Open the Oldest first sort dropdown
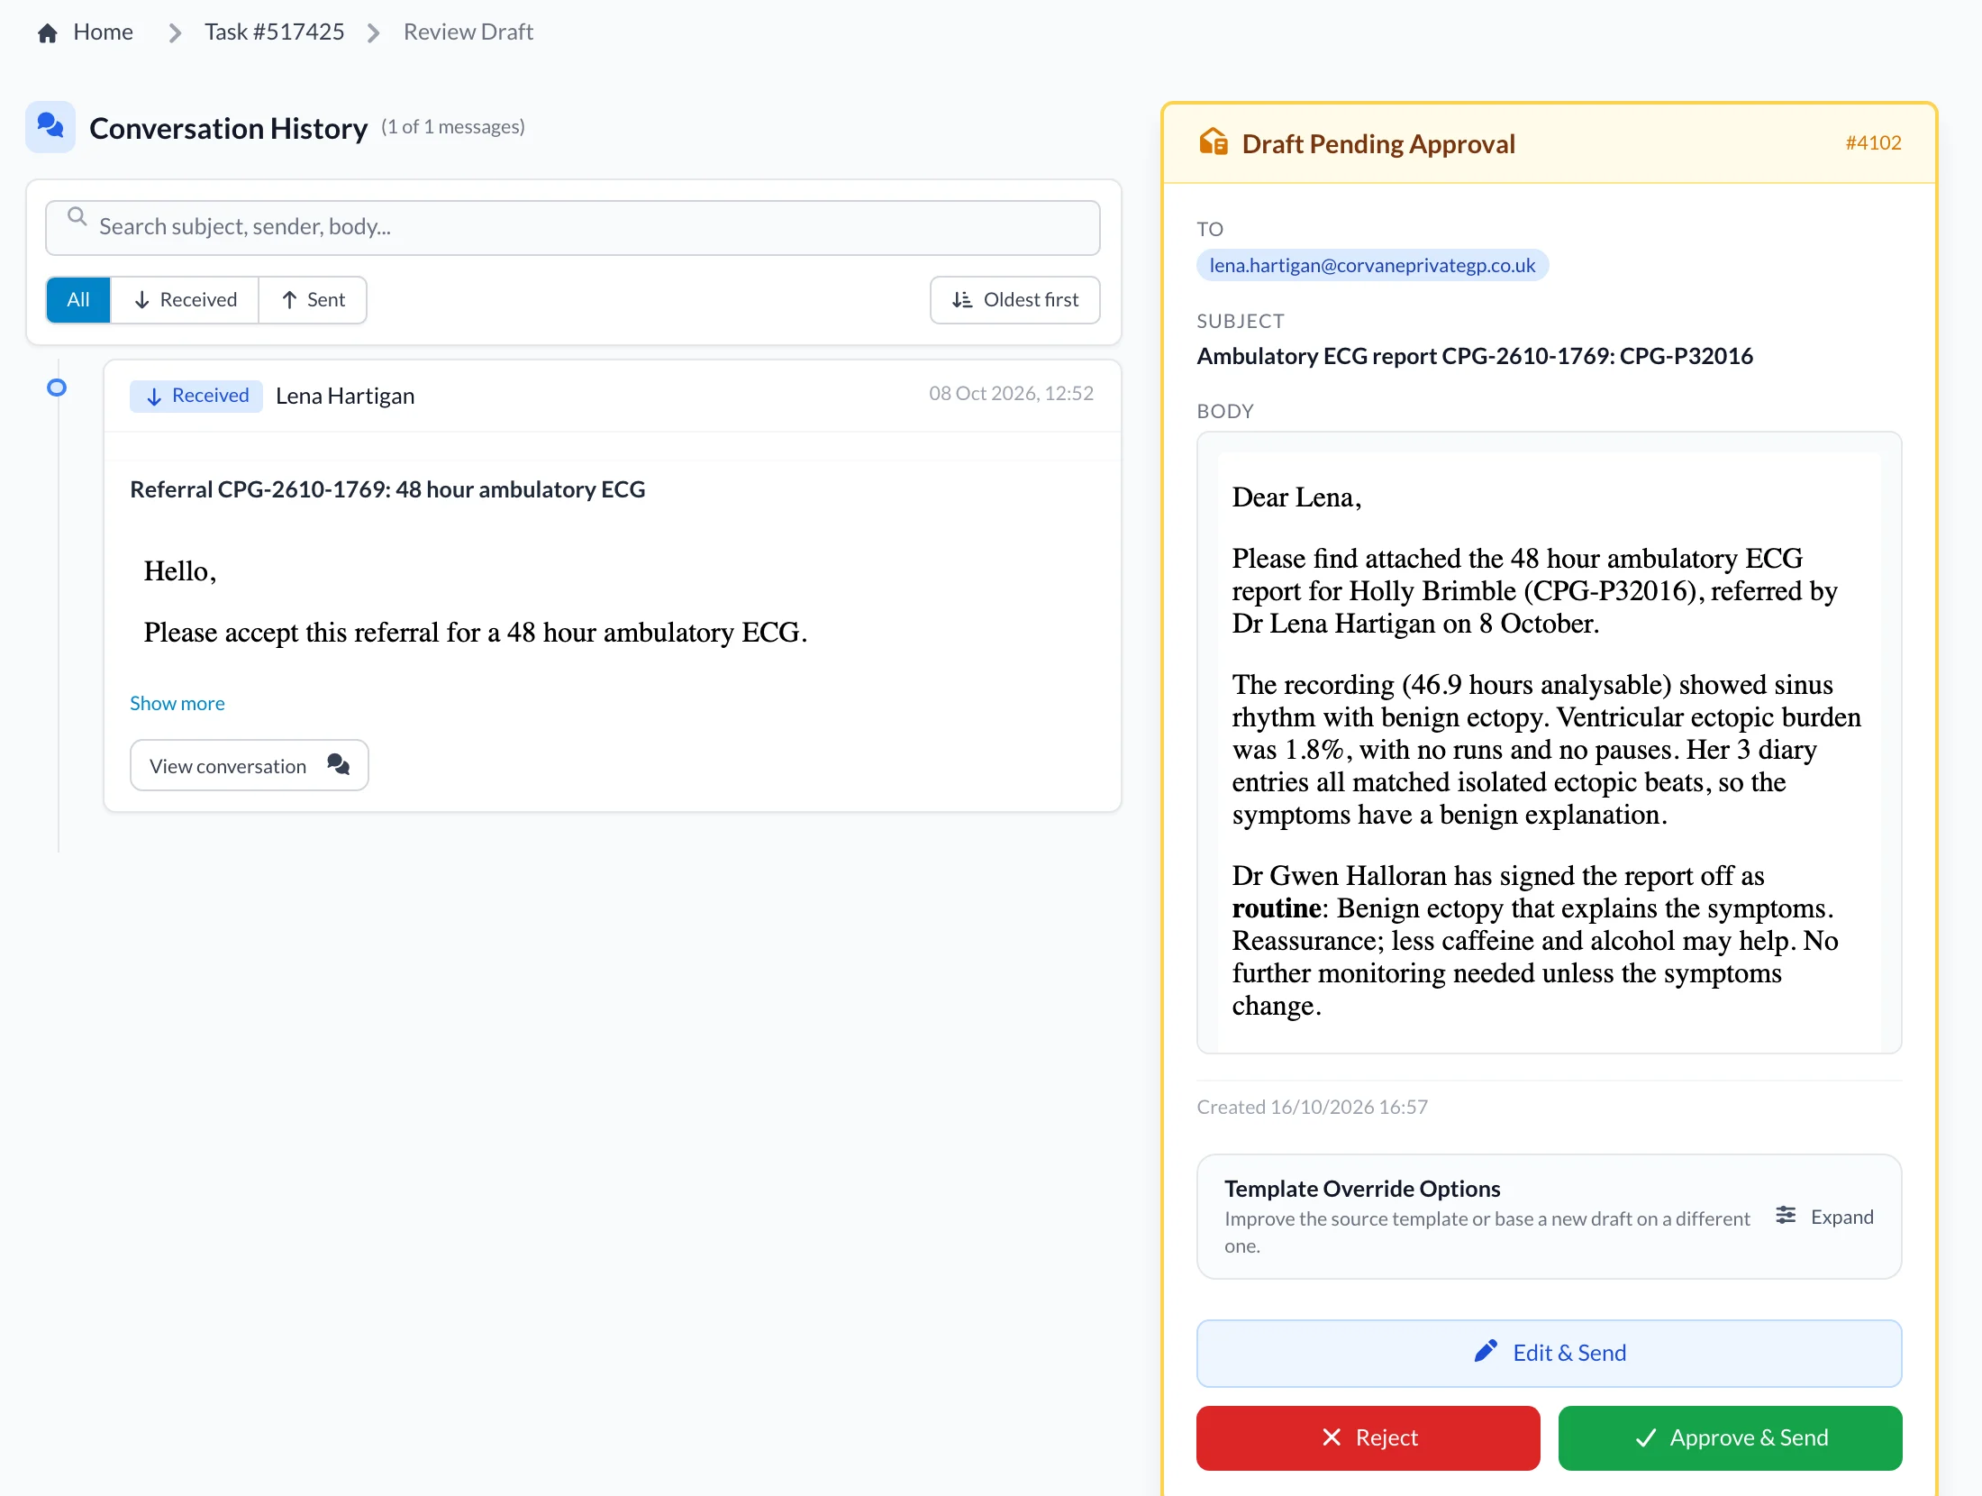The width and height of the screenshot is (1982, 1496). [x=1014, y=300]
